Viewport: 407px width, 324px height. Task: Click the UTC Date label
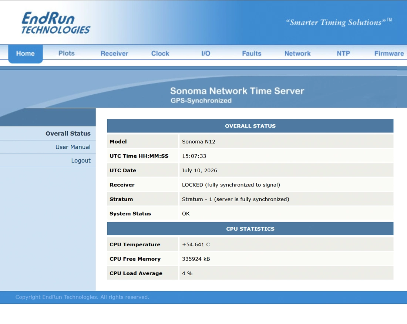coord(123,171)
